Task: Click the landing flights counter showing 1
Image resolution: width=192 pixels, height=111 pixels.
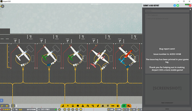Action: 125,110
